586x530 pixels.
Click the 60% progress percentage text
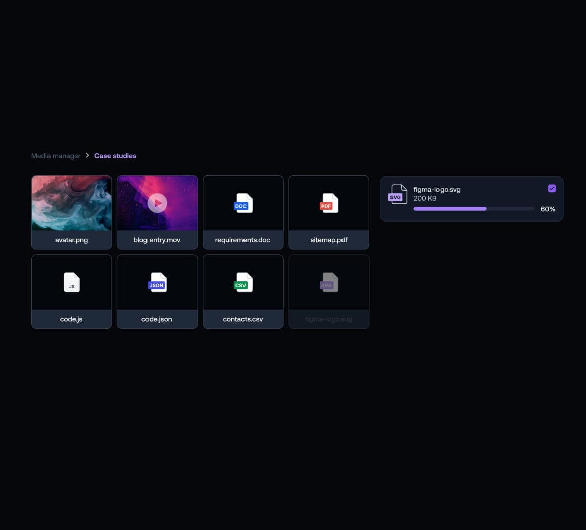[548, 209]
